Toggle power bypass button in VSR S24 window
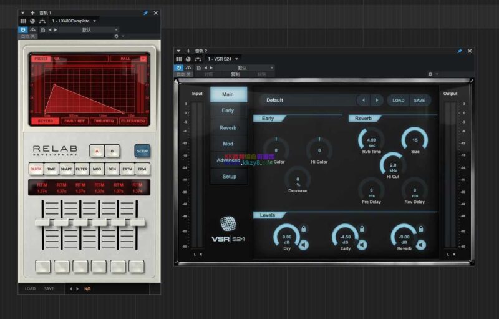This screenshot has width=499, height=319. (178, 67)
